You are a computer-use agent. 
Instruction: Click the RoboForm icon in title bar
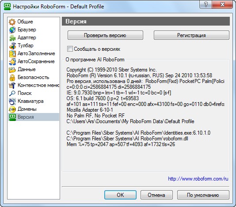[7, 7]
